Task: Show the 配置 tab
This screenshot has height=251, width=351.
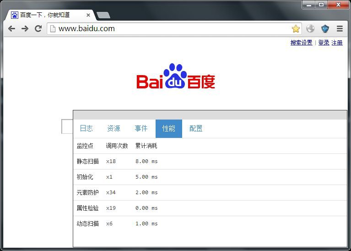Action: click(196, 129)
